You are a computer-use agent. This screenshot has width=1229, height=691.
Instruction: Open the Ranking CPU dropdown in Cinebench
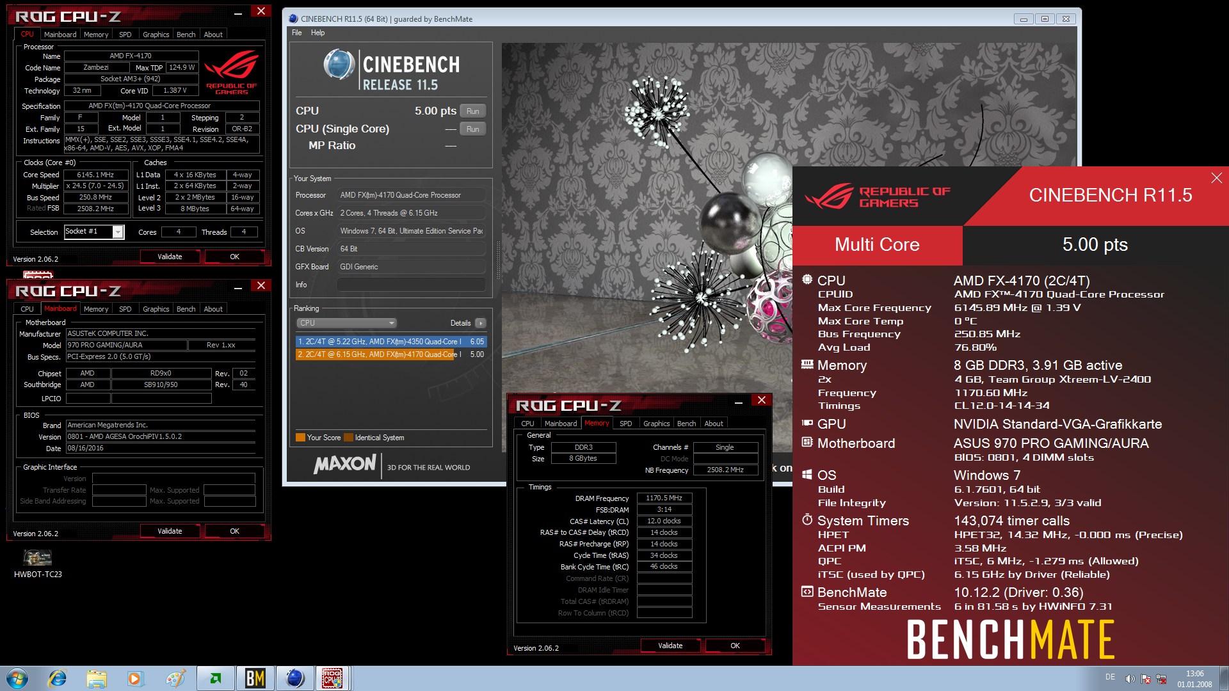click(x=346, y=323)
